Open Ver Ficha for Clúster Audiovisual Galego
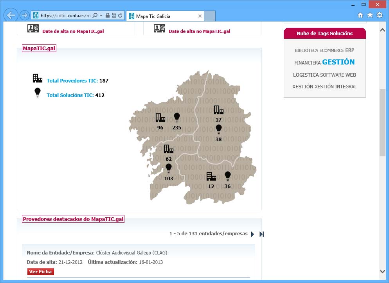389x283 pixels. point(40,272)
